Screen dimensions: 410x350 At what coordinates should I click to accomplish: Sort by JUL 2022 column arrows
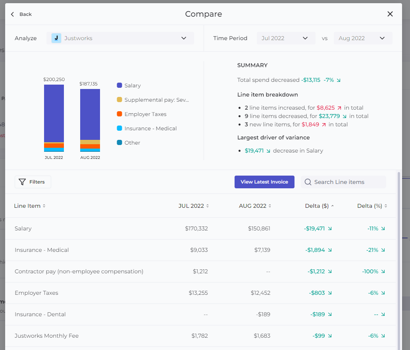[207, 206]
